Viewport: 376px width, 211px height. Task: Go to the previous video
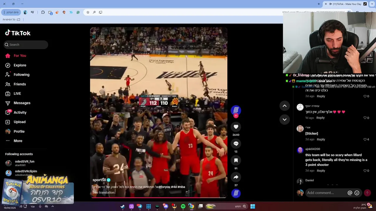click(x=285, y=106)
